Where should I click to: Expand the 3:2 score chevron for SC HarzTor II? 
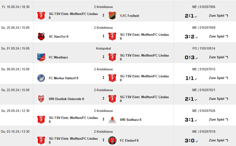point(196,37)
